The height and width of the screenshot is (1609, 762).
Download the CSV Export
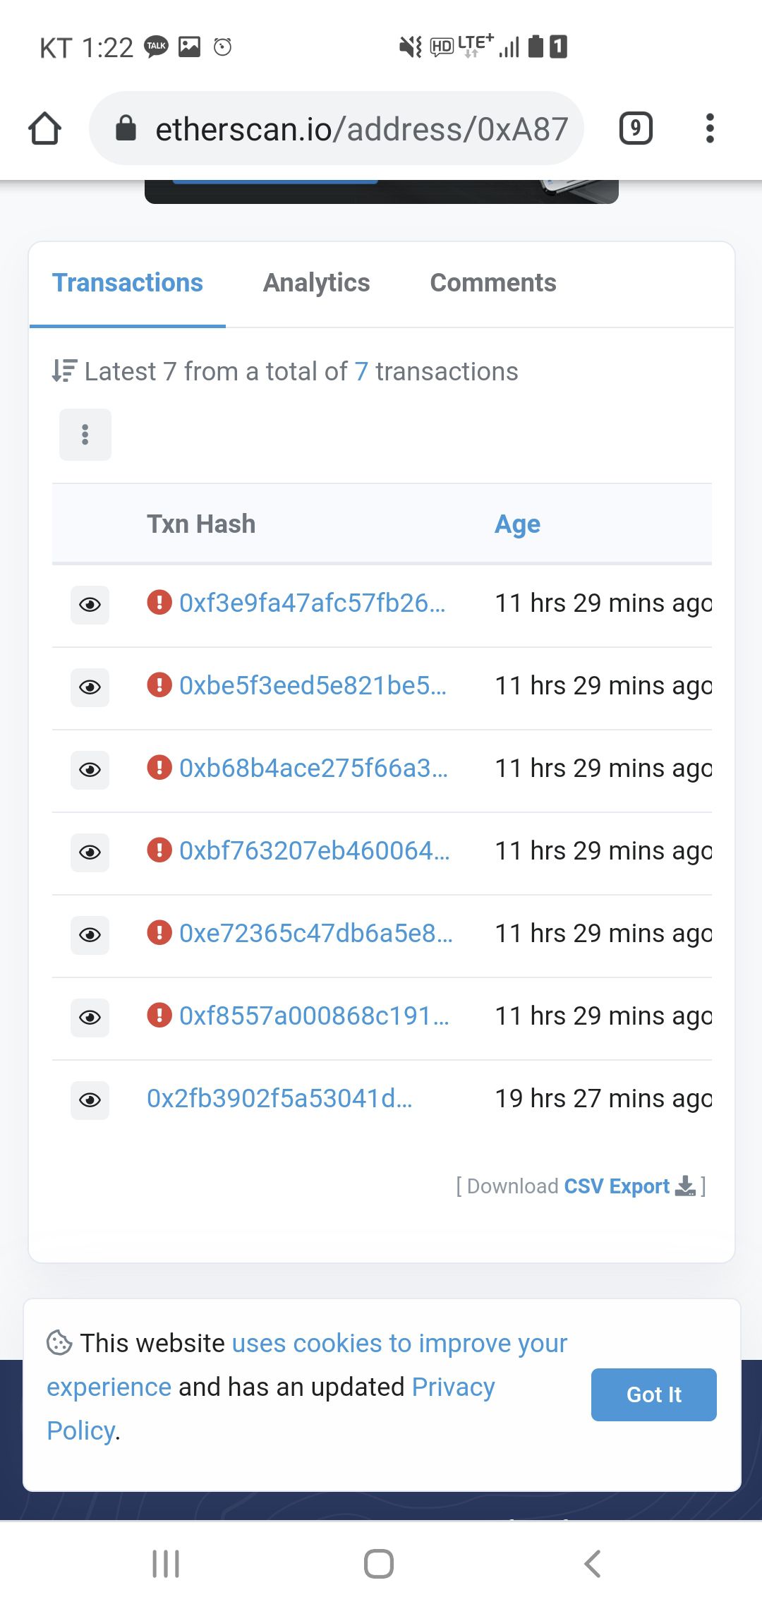coord(628,1186)
